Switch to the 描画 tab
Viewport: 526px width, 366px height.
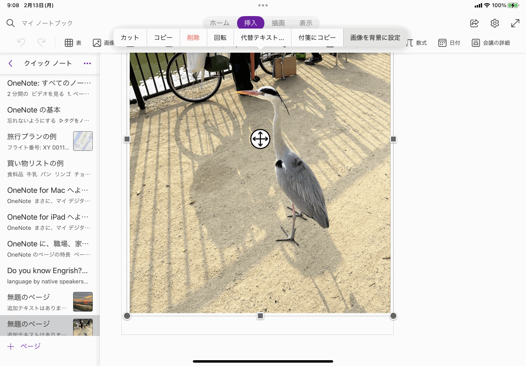click(x=278, y=23)
